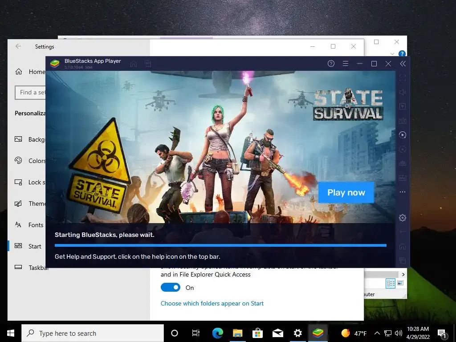The image size is (456, 342).
Task: Launch Microsoft Edge from the taskbar
Action: pyautogui.click(x=217, y=333)
